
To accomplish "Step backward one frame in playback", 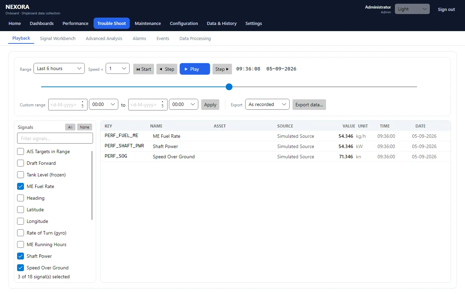I will (167, 69).
